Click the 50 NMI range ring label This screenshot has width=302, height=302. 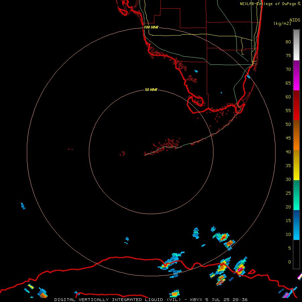pos(151,90)
